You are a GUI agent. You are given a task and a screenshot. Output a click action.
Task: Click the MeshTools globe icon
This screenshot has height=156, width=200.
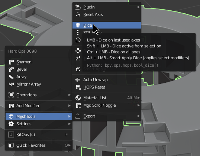(11, 116)
